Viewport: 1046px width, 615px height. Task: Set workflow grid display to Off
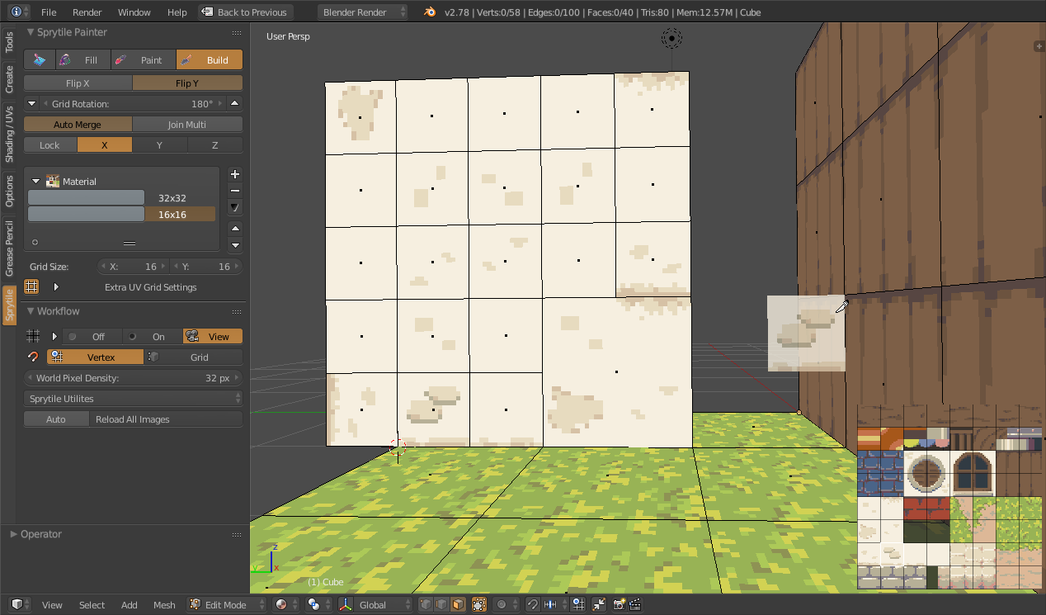[x=92, y=337]
